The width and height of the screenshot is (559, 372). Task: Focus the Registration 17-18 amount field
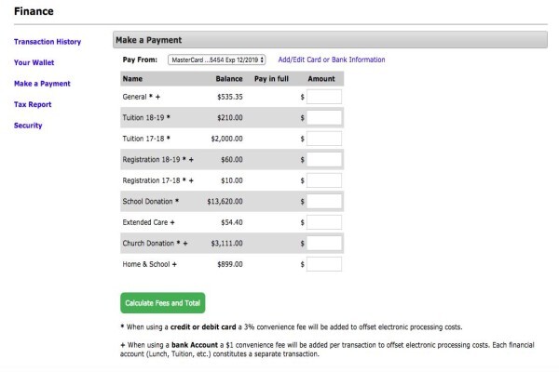(x=324, y=180)
